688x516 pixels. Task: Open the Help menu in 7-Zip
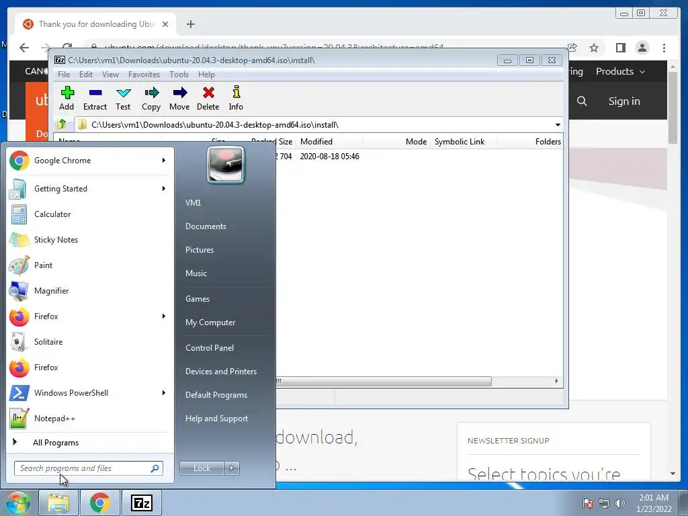click(206, 75)
